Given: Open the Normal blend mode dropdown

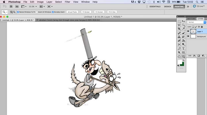Looking at the screenshot, I should click(x=197, y=22).
